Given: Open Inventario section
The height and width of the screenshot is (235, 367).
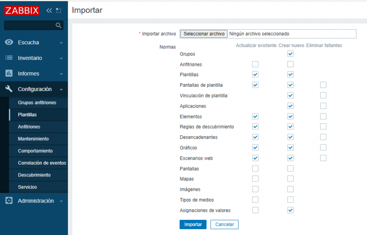Looking at the screenshot, I should (34, 58).
